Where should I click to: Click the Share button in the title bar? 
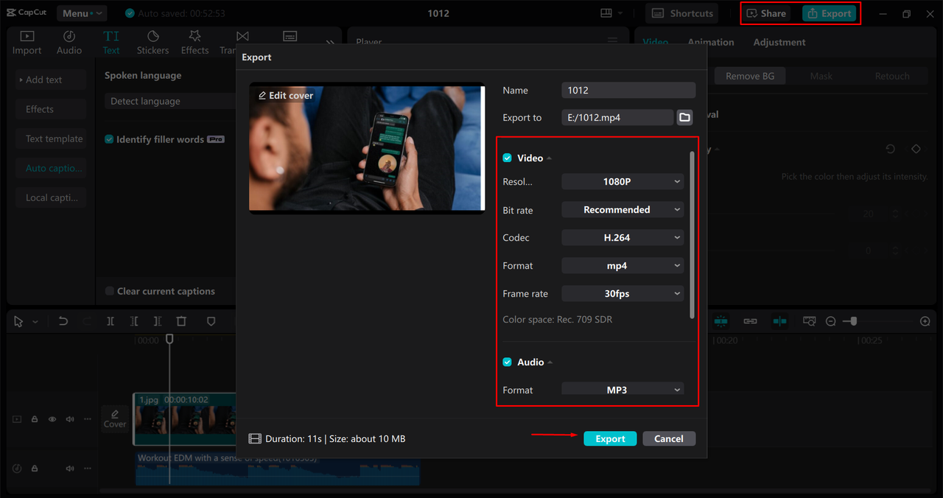[766, 13]
